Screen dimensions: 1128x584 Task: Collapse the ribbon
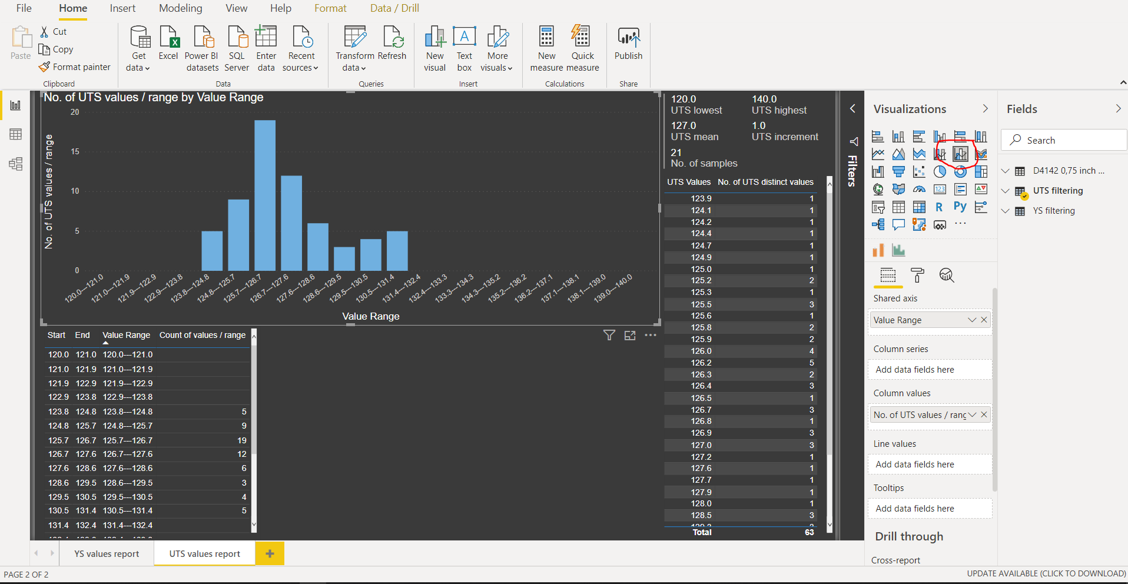coord(1123,83)
